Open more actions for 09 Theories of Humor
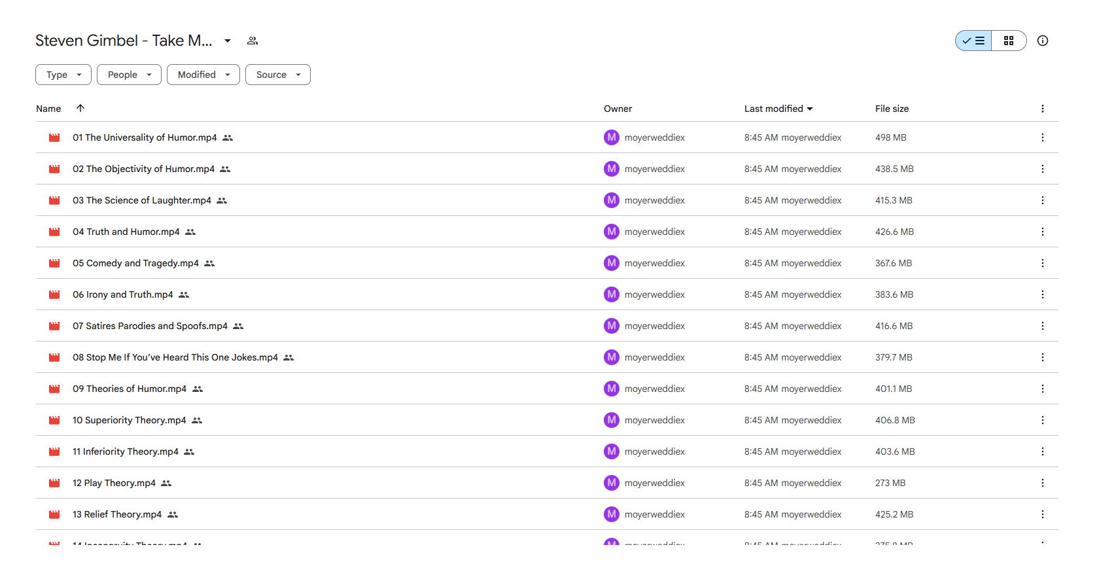 click(1043, 389)
